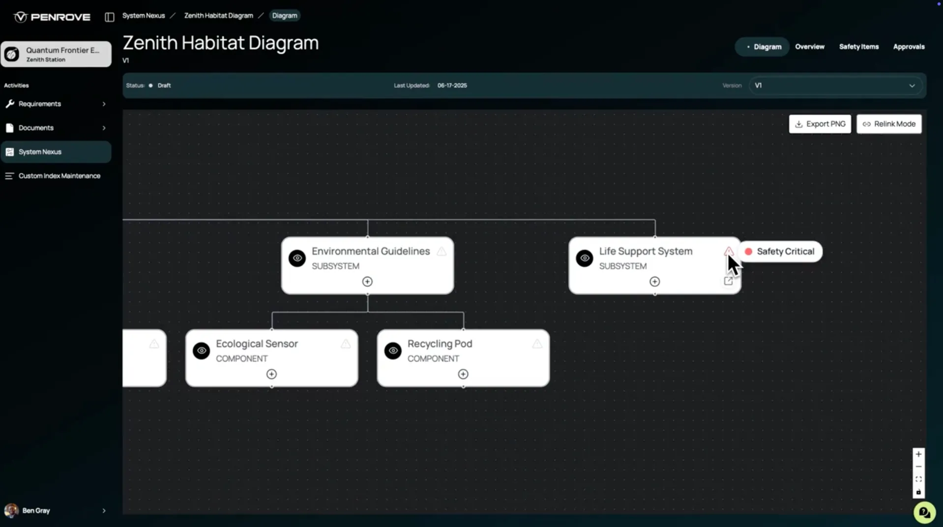Select the Recycling Pod node title
Image resolution: width=943 pixels, height=527 pixels.
click(440, 344)
